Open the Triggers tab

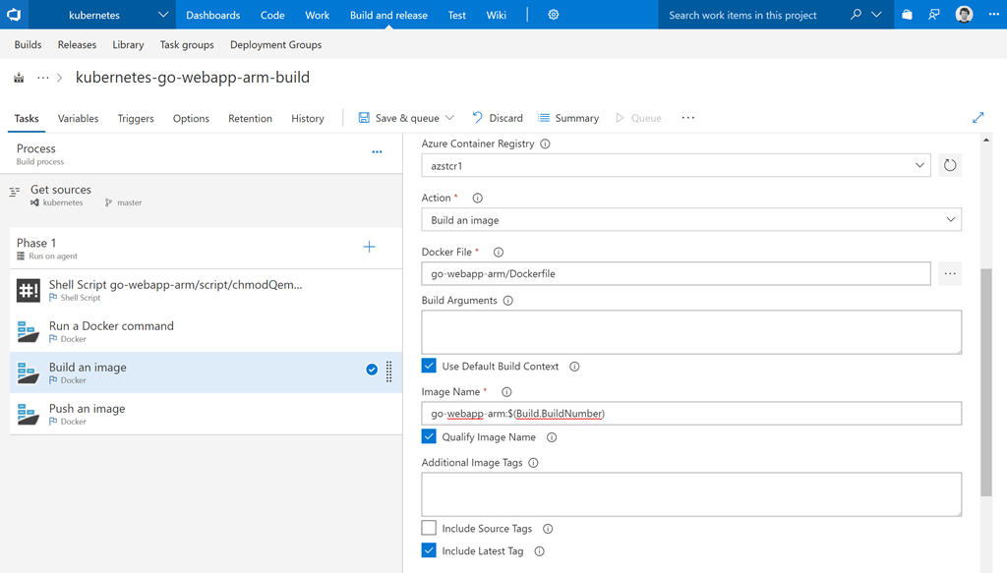(136, 118)
